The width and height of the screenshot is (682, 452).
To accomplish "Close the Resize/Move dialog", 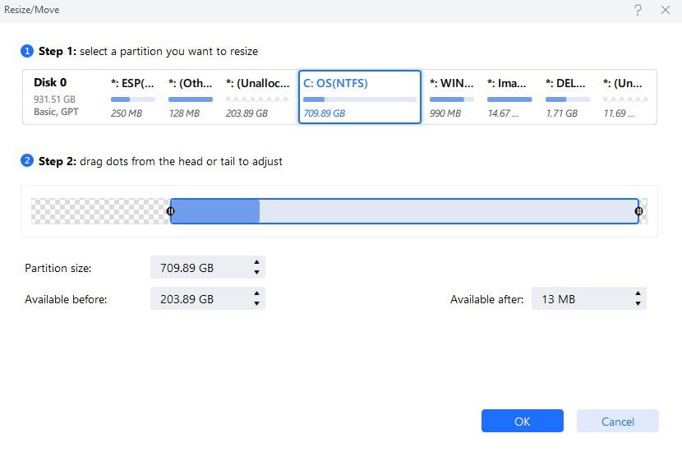I will (x=665, y=10).
